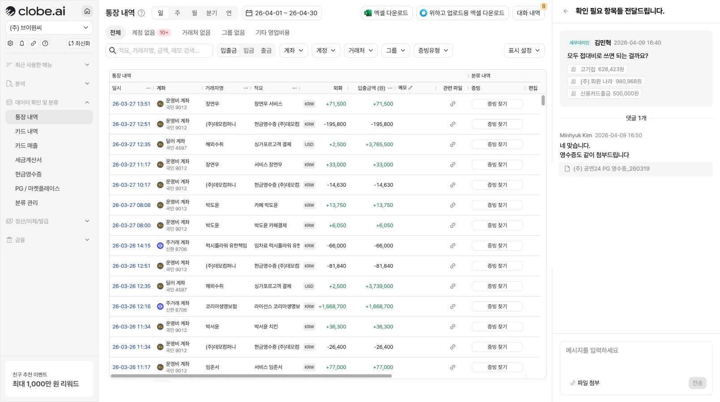Switch the period toggle to 월

194,13
